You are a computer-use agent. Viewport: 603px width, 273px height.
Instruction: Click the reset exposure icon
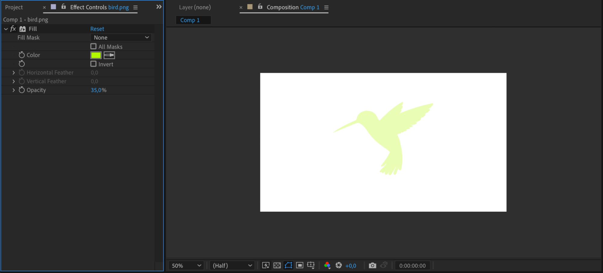(339, 265)
